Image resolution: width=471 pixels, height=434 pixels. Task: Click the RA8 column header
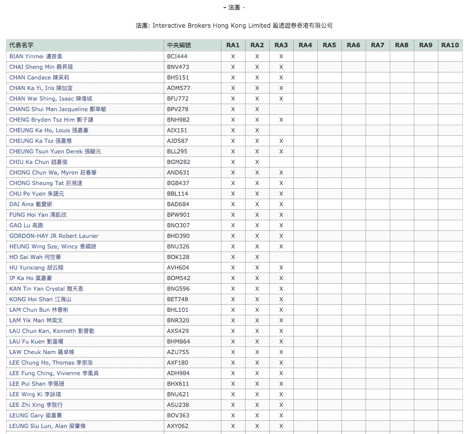pos(402,45)
